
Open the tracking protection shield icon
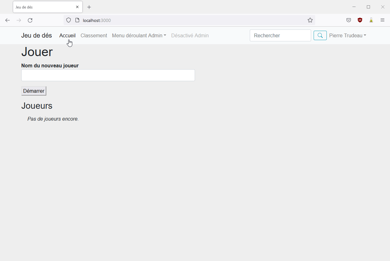click(x=68, y=20)
